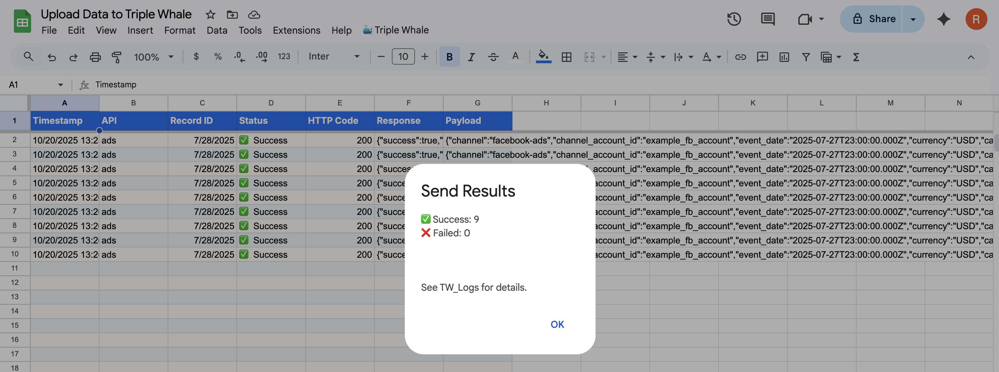Open version history clock icon
The height and width of the screenshot is (372, 999).
pos(734,19)
